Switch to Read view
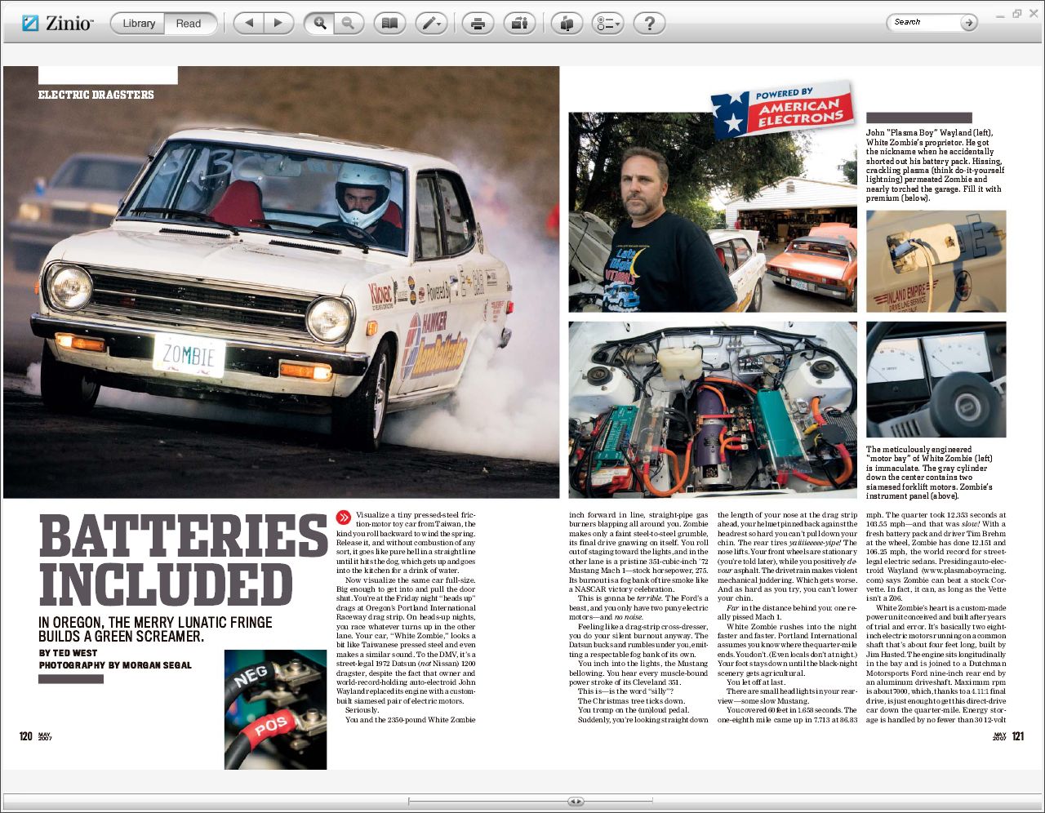Viewport: 1045px width, 813px height. [x=189, y=24]
